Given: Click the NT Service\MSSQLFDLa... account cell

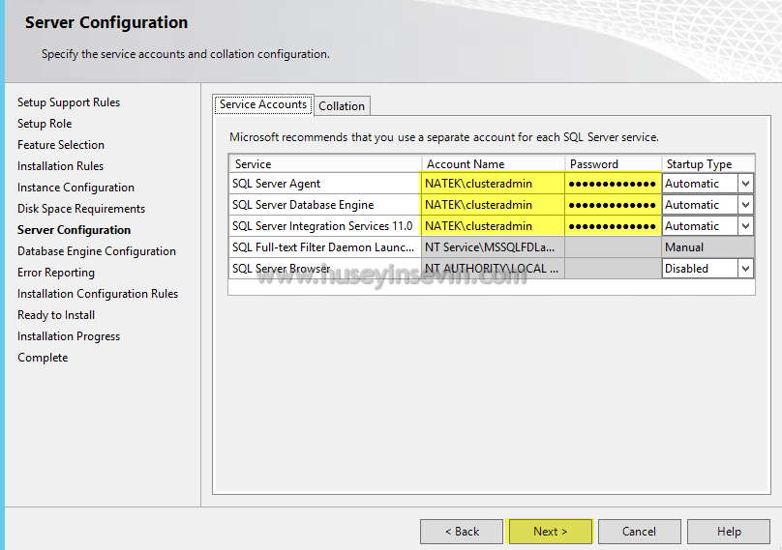Looking at the screenshot, I should tap(493, 247).
